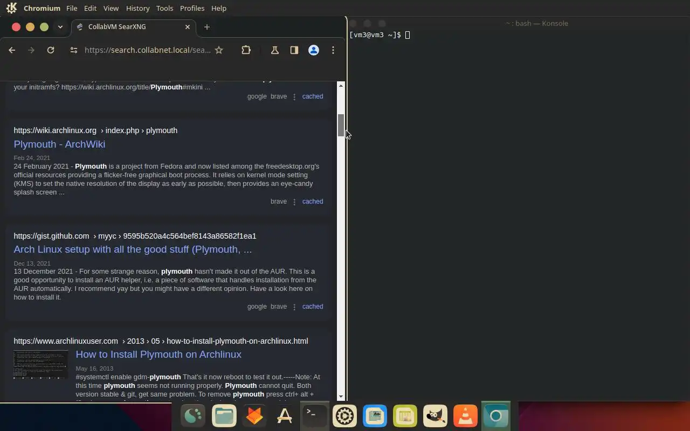Click the forward navigation arrow
690x431 pixels.
point(31,50)
